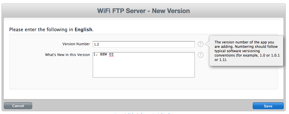Click the What's New in this Version label
This screenshot has height=114, width=289.
tap(67, 55)
